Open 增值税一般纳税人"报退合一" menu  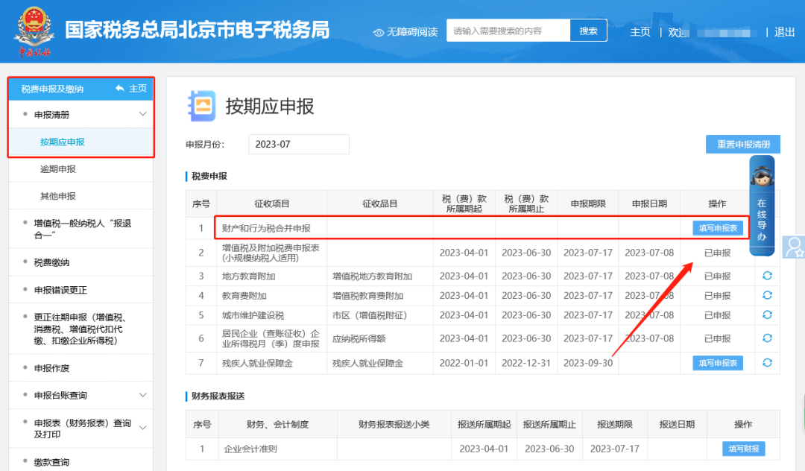83,229
